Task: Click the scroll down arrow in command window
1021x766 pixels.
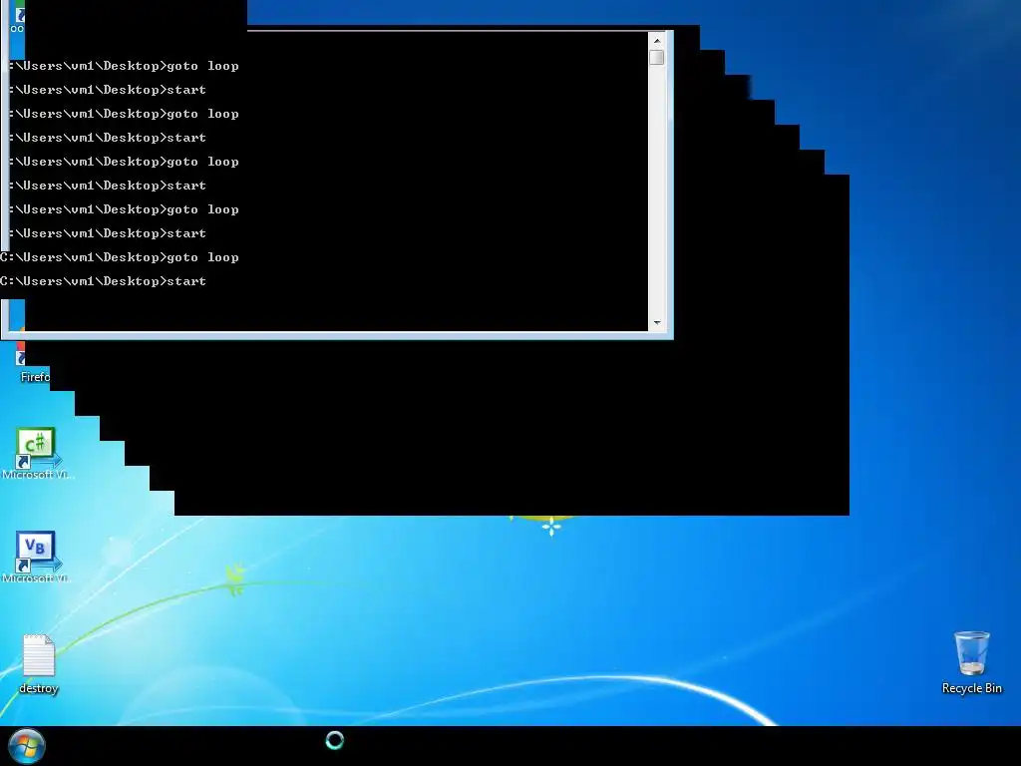Action: [x=656, y=322]
